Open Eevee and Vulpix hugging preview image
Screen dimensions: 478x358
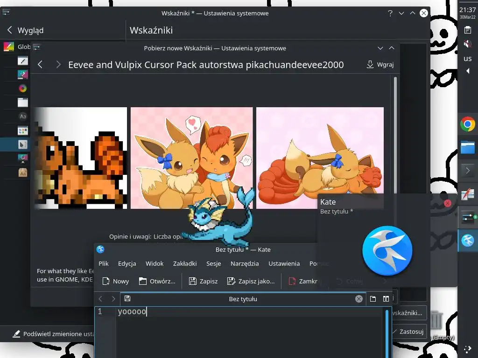191,158
